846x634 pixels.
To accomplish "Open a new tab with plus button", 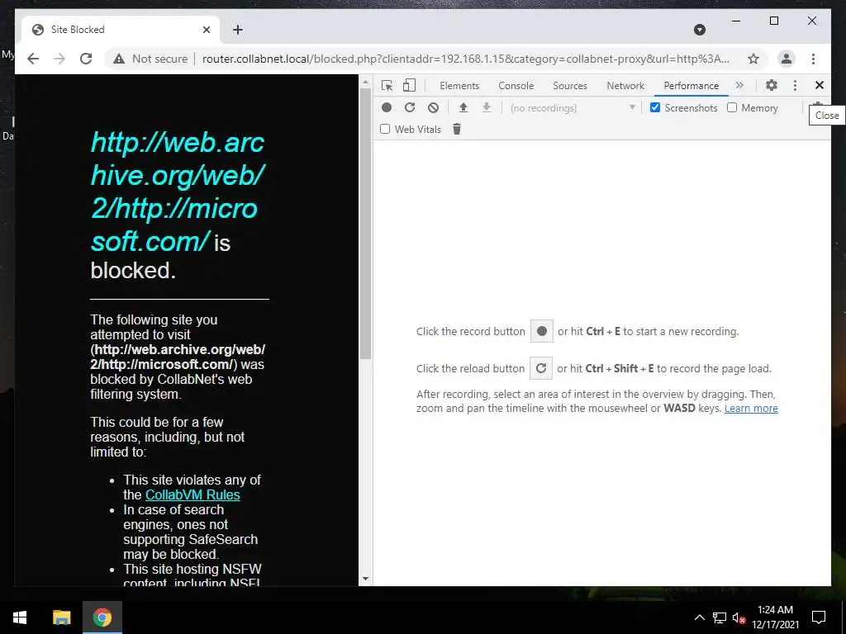I will [237, 30].
